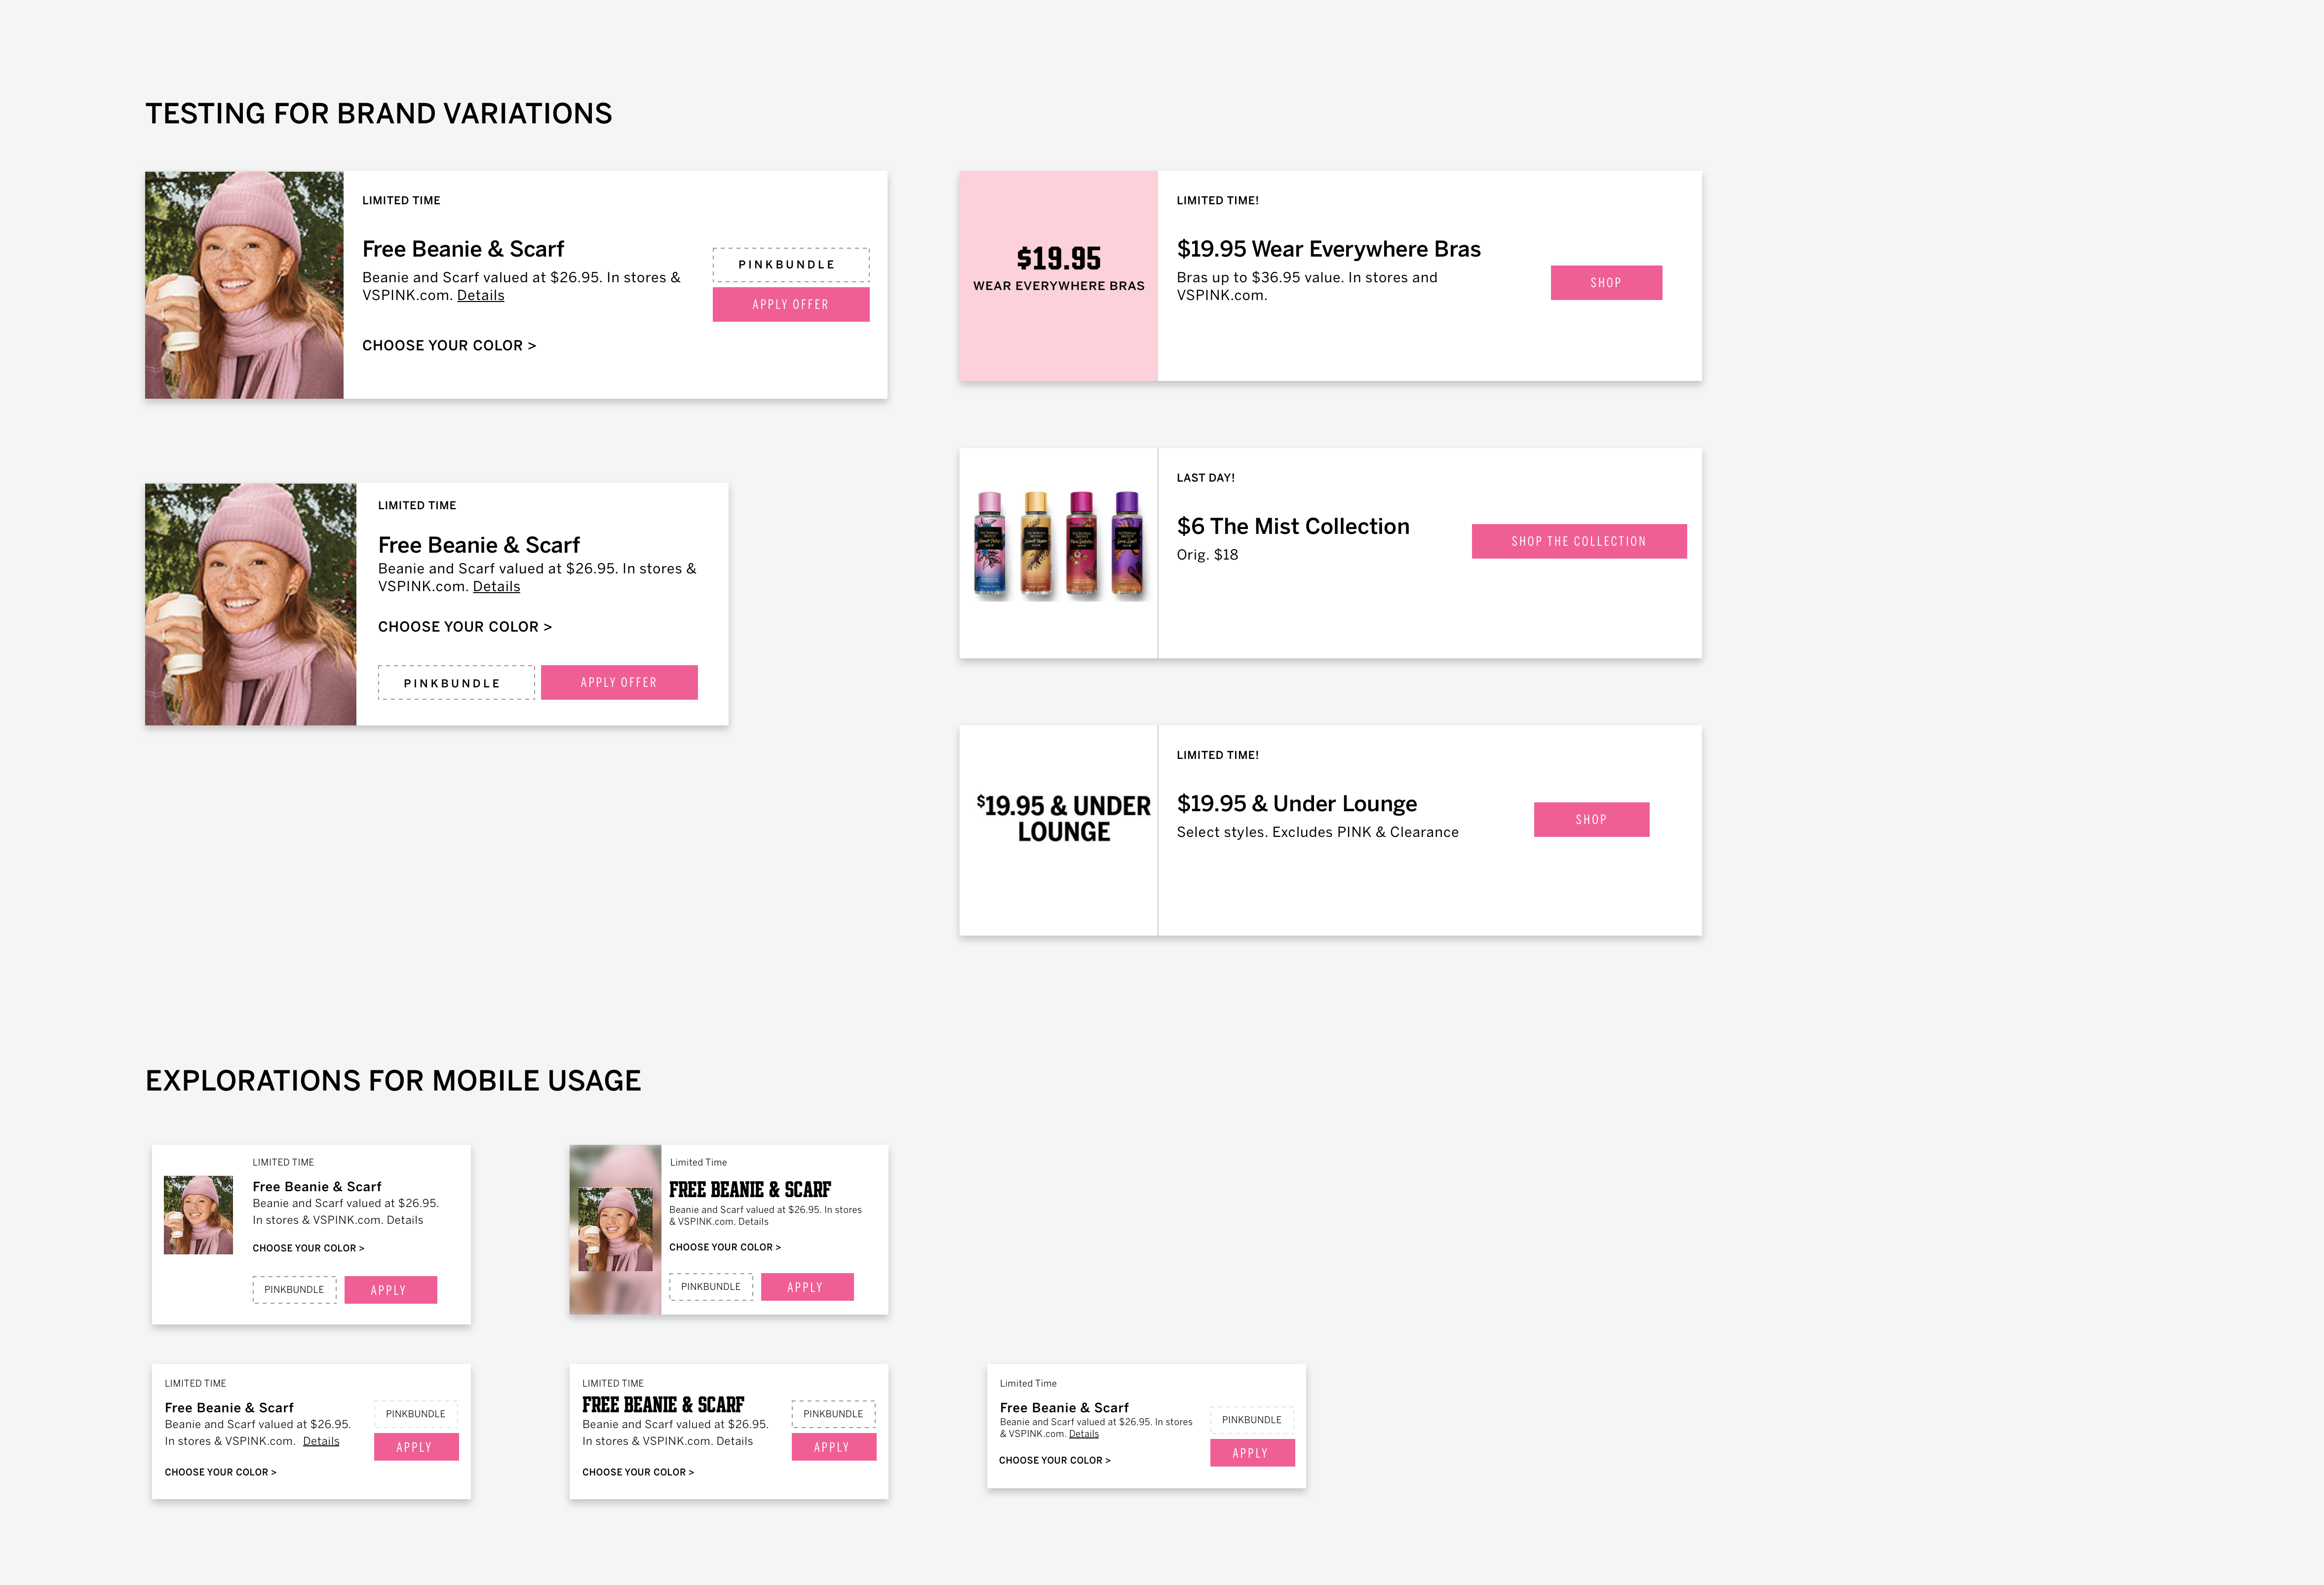Click Apply in first mobile card with small photo
This screenshot has height=1585, width=2324.
click(x=390, y=1289)
